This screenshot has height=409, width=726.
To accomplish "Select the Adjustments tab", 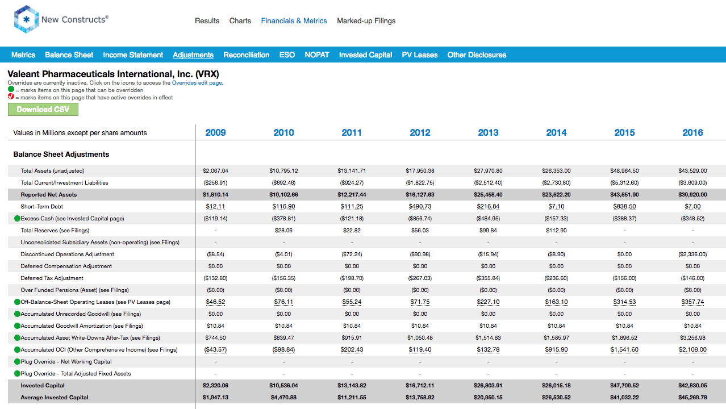I will click(x=193, y=55).
